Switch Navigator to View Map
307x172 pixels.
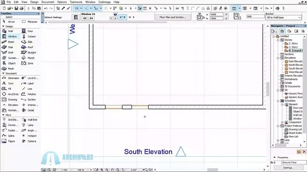(x=289, y=31)
